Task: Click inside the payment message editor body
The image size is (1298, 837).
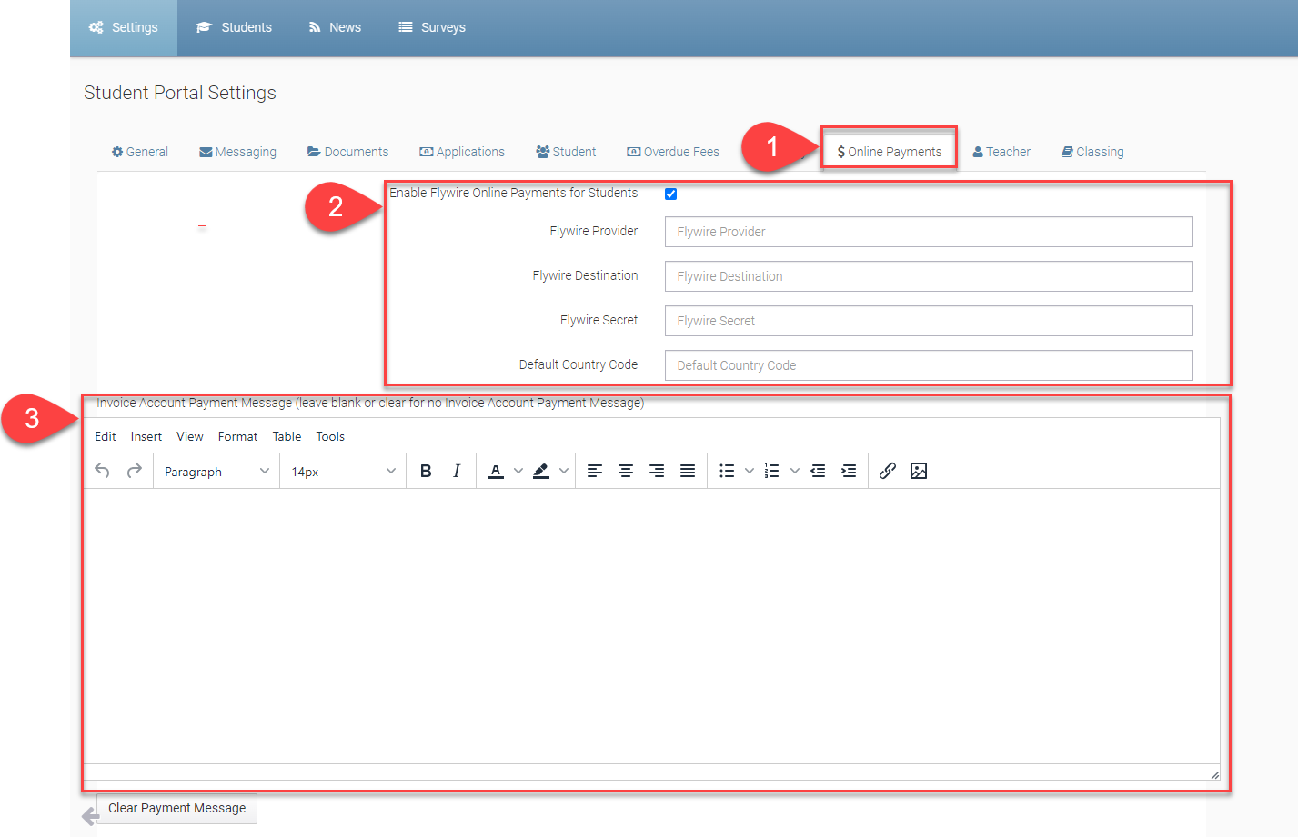Action: [x=651, y=626]
